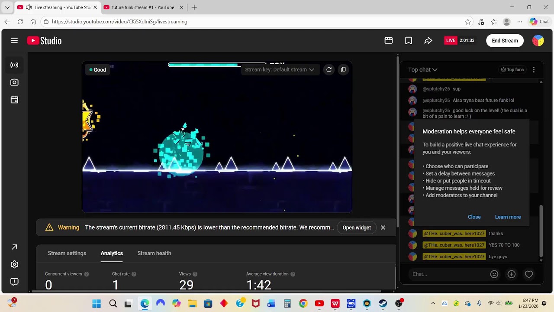The width and height of the screenshot is (554, 312).
Task: Open the Manage calendar icon in the sidebar
Action: coord(14,100)
